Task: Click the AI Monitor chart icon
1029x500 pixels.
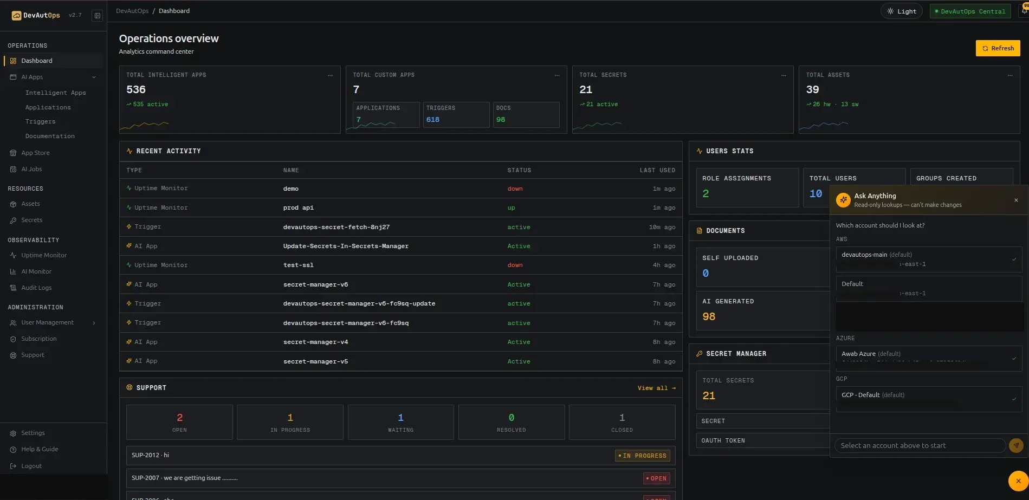Action: click(x=13, y=272)
